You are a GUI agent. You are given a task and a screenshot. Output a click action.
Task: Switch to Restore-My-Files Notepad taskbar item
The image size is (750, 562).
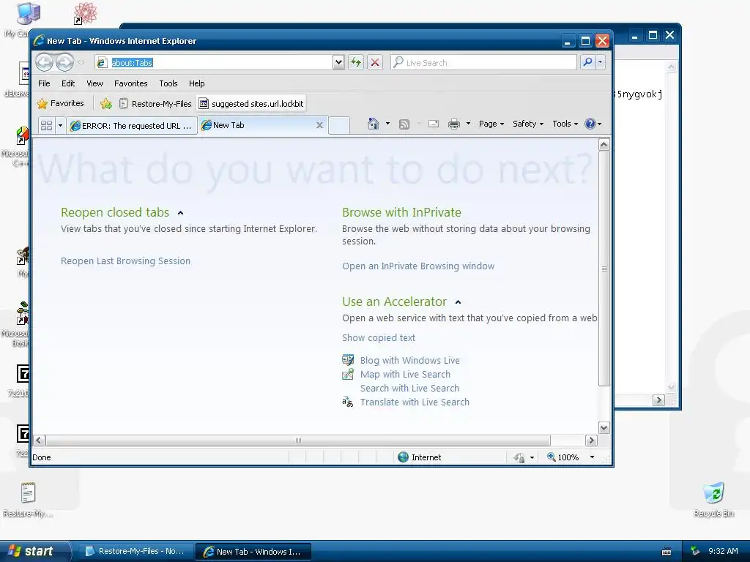(x=136, y=551)
